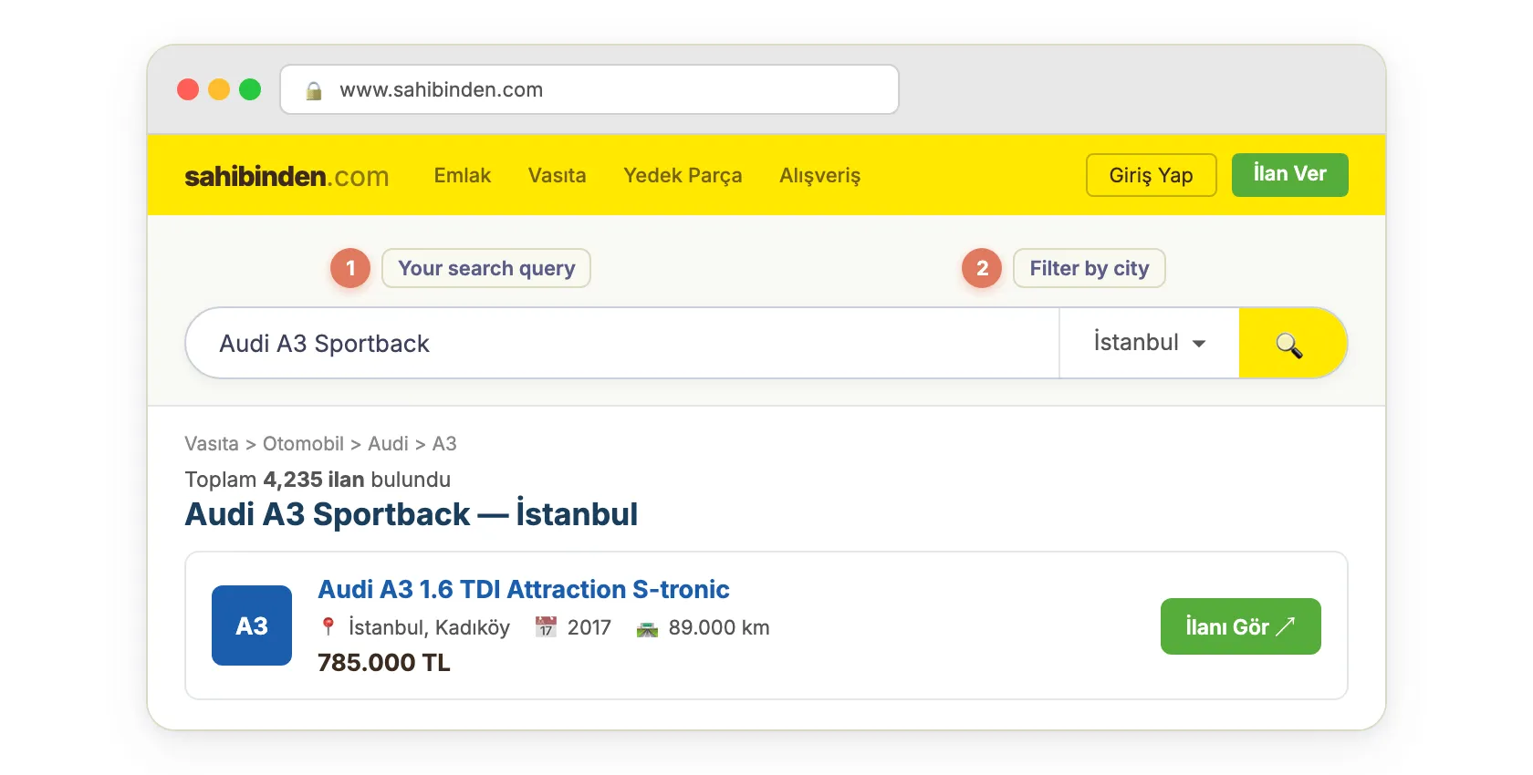Click the yellow minimize window button
Screen dimensions: 1533x775
219,89
